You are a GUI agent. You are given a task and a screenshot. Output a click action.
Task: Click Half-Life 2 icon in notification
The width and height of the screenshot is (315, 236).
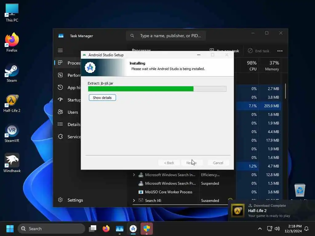click(x=238, y=210)
